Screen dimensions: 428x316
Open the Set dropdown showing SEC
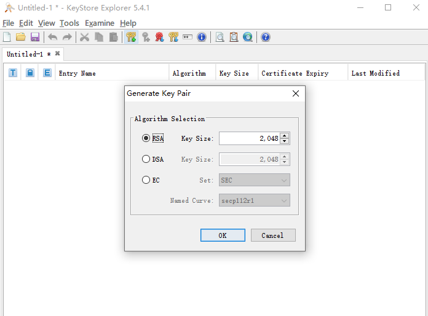point(255,180)
